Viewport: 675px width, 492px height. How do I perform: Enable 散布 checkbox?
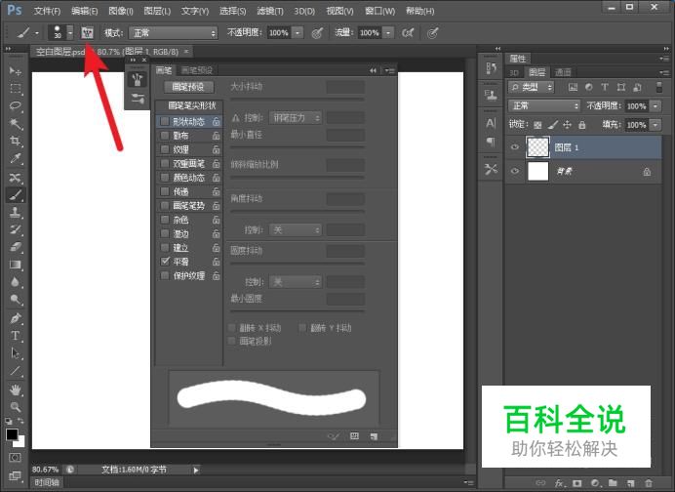click(x=165, y=136)
